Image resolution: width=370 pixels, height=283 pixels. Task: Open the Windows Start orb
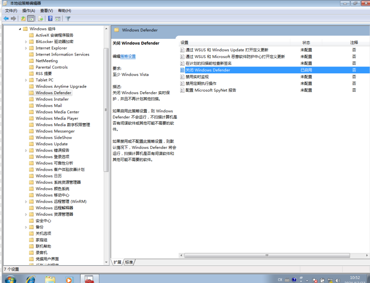[x=11, y=279]
